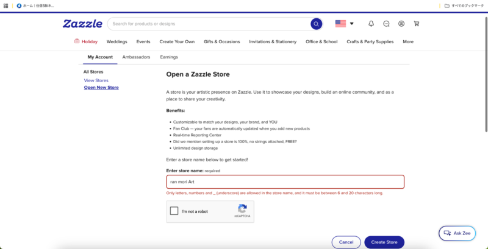Click the Zazzle logo
The height and width of the screenshot is (249, 488).
pyautogui.click(x=82, y=24)
